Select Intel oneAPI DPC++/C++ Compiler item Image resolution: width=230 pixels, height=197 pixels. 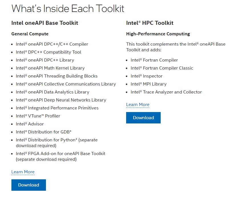(52, 44)
